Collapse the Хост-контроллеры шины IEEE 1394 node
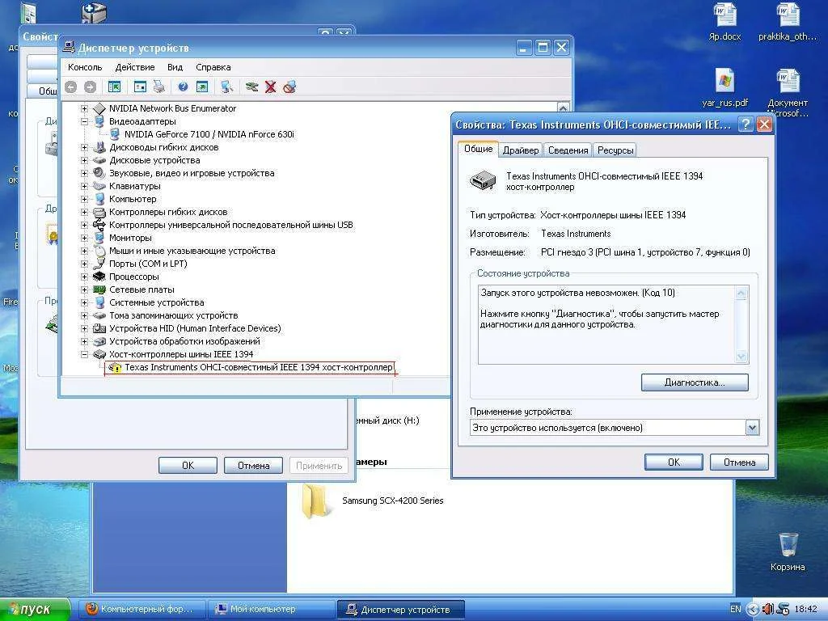828x621 pixels. click(x=84, y=354)
